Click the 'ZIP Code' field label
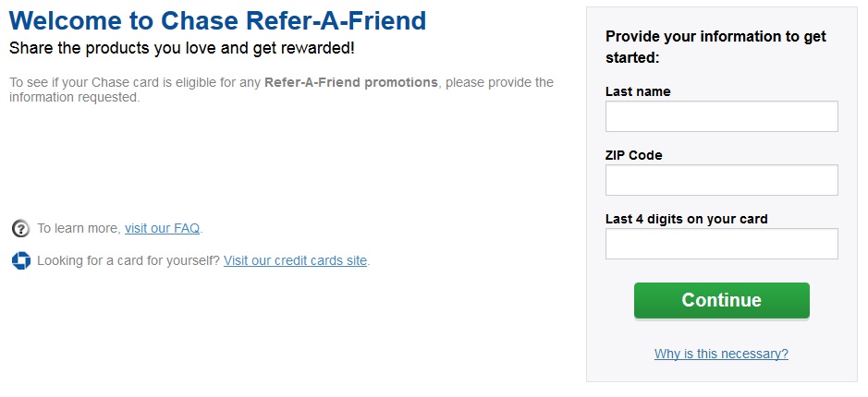 [633, 155]
